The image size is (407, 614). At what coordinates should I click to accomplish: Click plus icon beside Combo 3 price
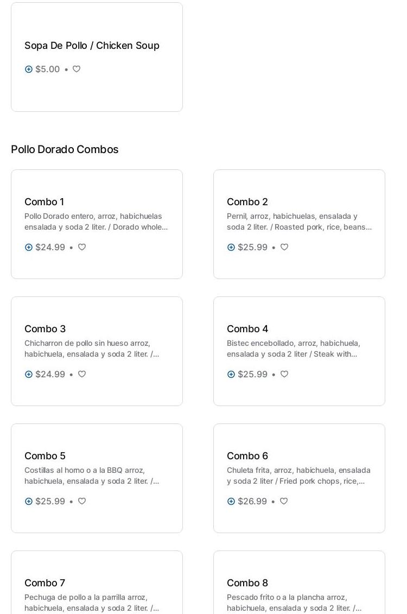[x=29, y=375]
